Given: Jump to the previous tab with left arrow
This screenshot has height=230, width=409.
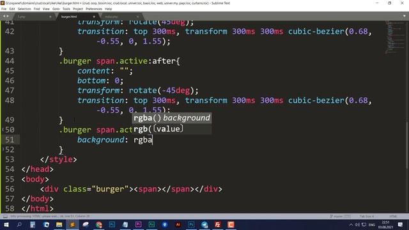Looking at the screenshot, I should click(4, 17).
